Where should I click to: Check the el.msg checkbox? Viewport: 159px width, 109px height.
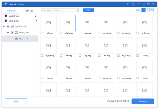pos(138,78)
